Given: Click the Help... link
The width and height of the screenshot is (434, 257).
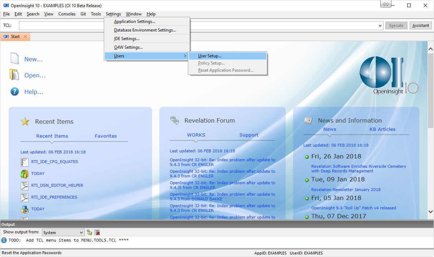Looking at the screenshot, I should [x=34, y=92].
